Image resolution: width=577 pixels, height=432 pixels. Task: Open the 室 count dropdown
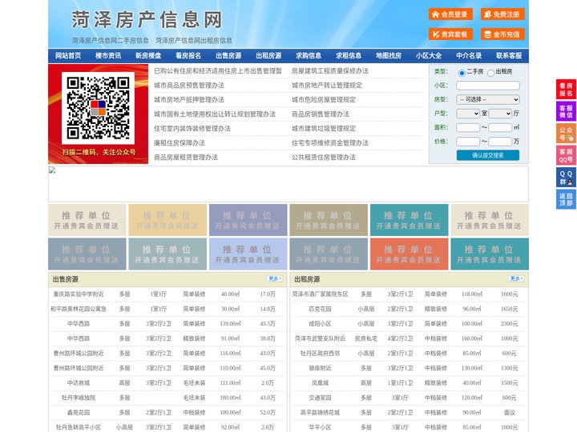pos(468,114)
